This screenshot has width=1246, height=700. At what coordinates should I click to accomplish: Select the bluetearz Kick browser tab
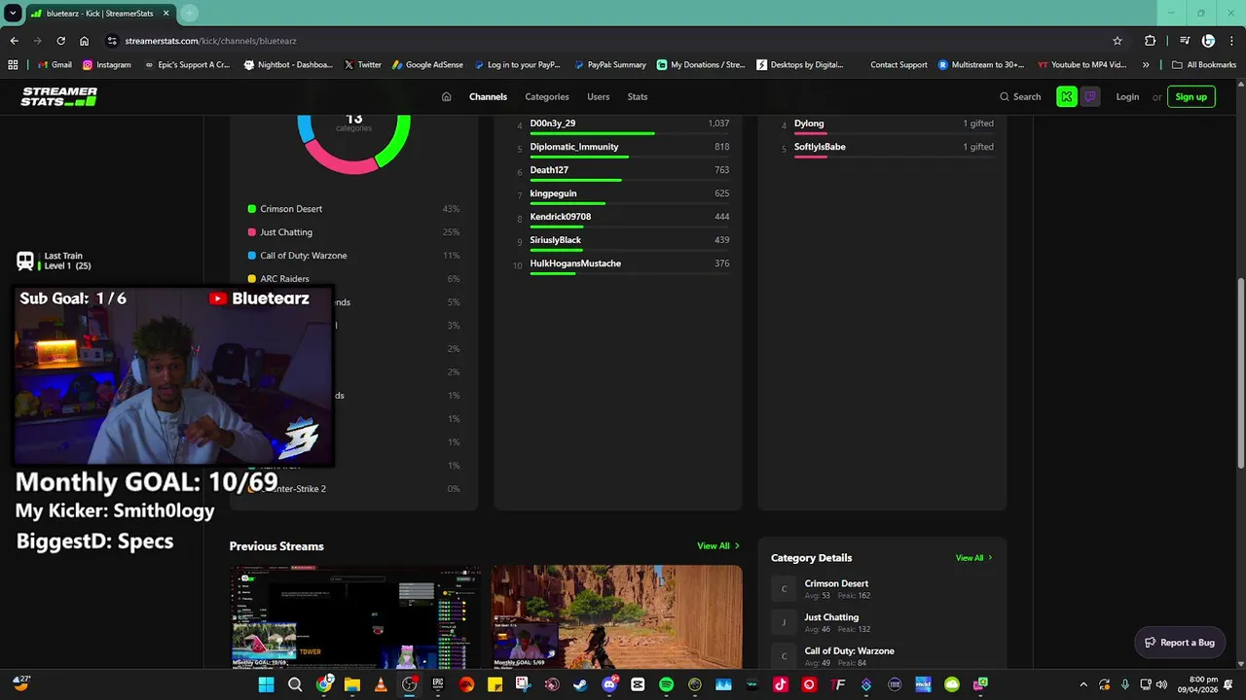click(99, 14)
